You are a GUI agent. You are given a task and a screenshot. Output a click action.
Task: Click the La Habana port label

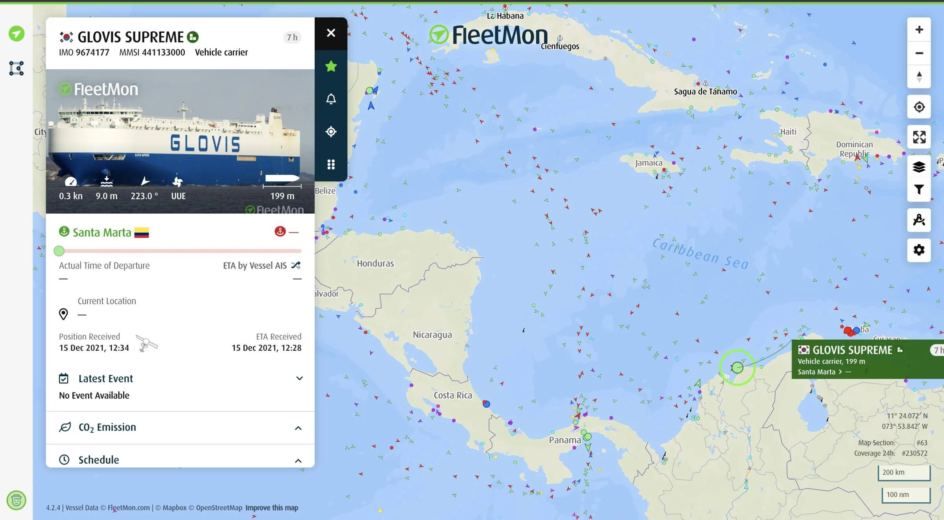(x=505, y=16)
